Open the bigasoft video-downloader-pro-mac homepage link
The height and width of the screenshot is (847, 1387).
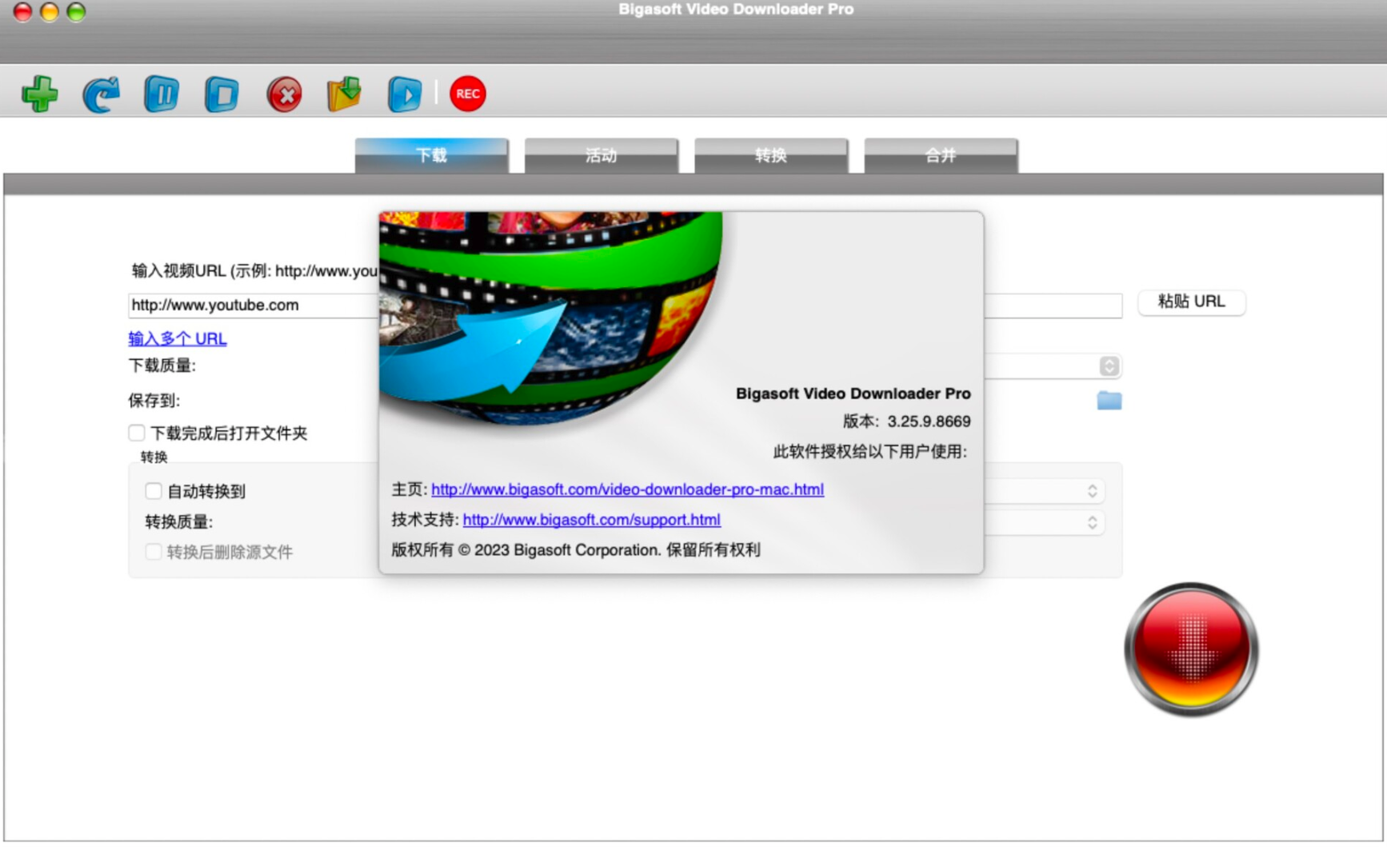(627, 489)
